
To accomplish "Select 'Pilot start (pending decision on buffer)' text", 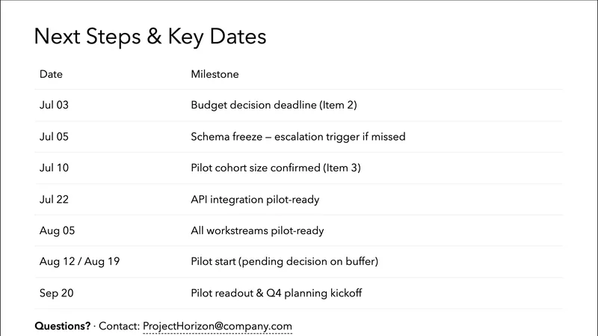I will coord(285,262).
